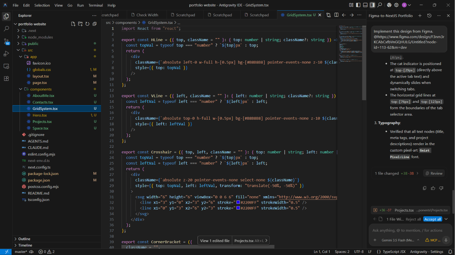Open the Explorer view in activity bar

[6, 17]
